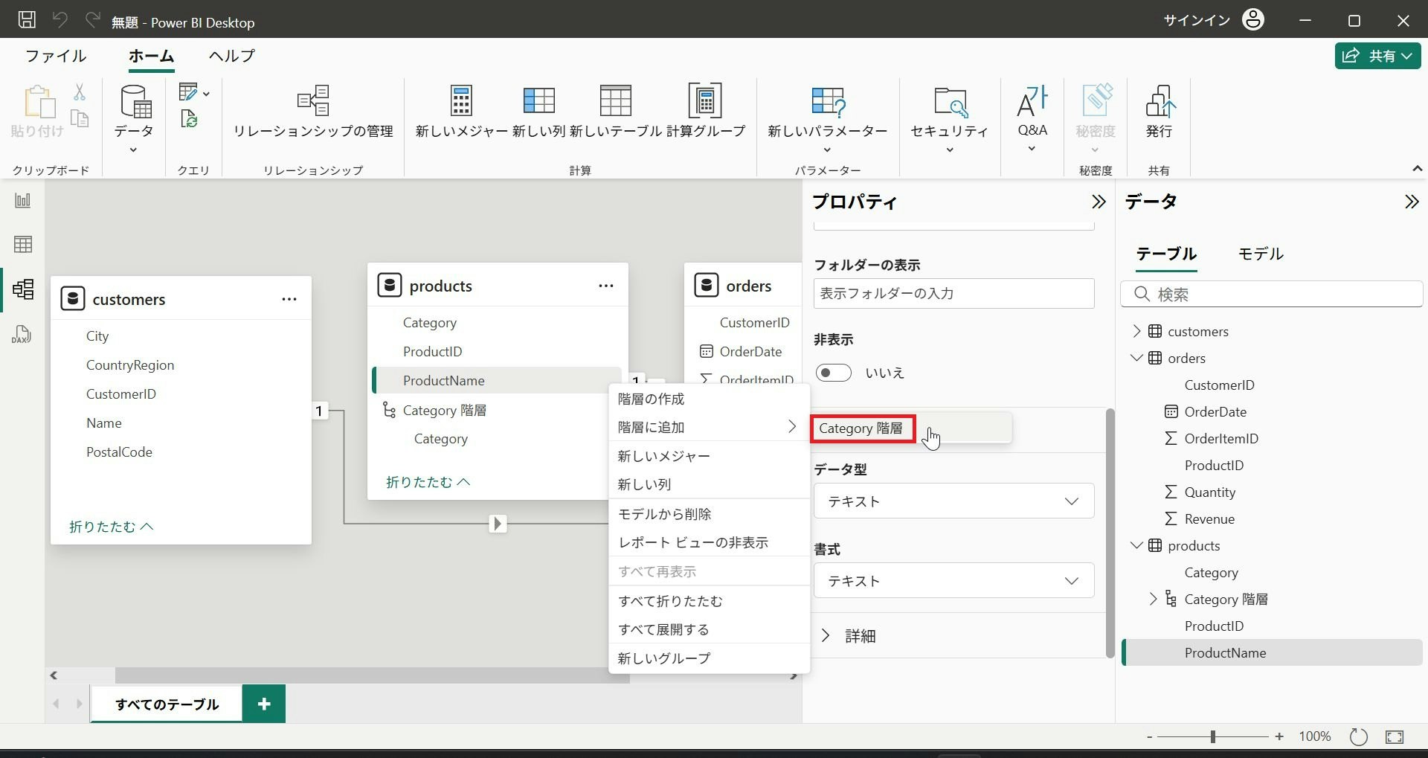The image size is (1428, 758).
Task: Click the zoom out minus button
Action: (1149, 736)
